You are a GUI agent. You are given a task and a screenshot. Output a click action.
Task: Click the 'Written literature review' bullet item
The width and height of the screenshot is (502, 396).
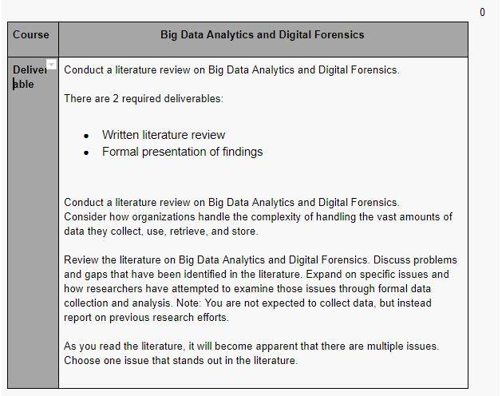click(164, 135)
